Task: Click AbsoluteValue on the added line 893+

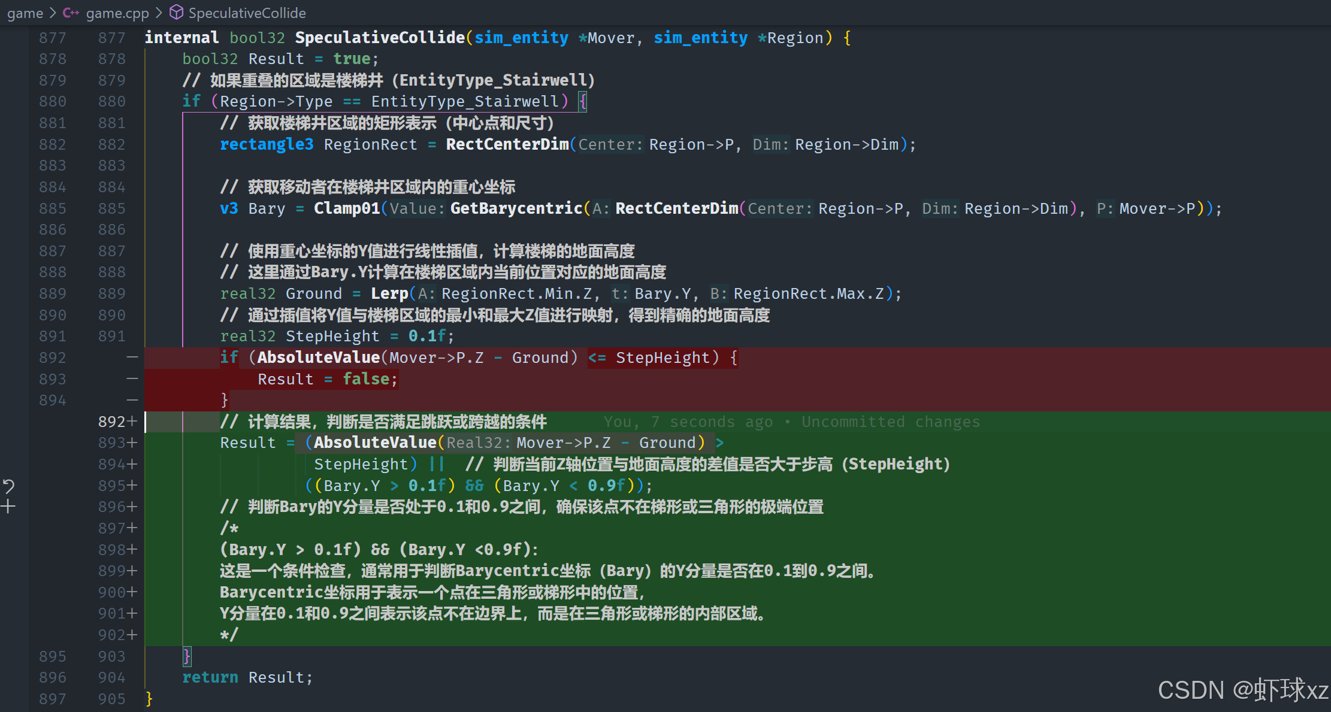Action: (x=375, y=443)
